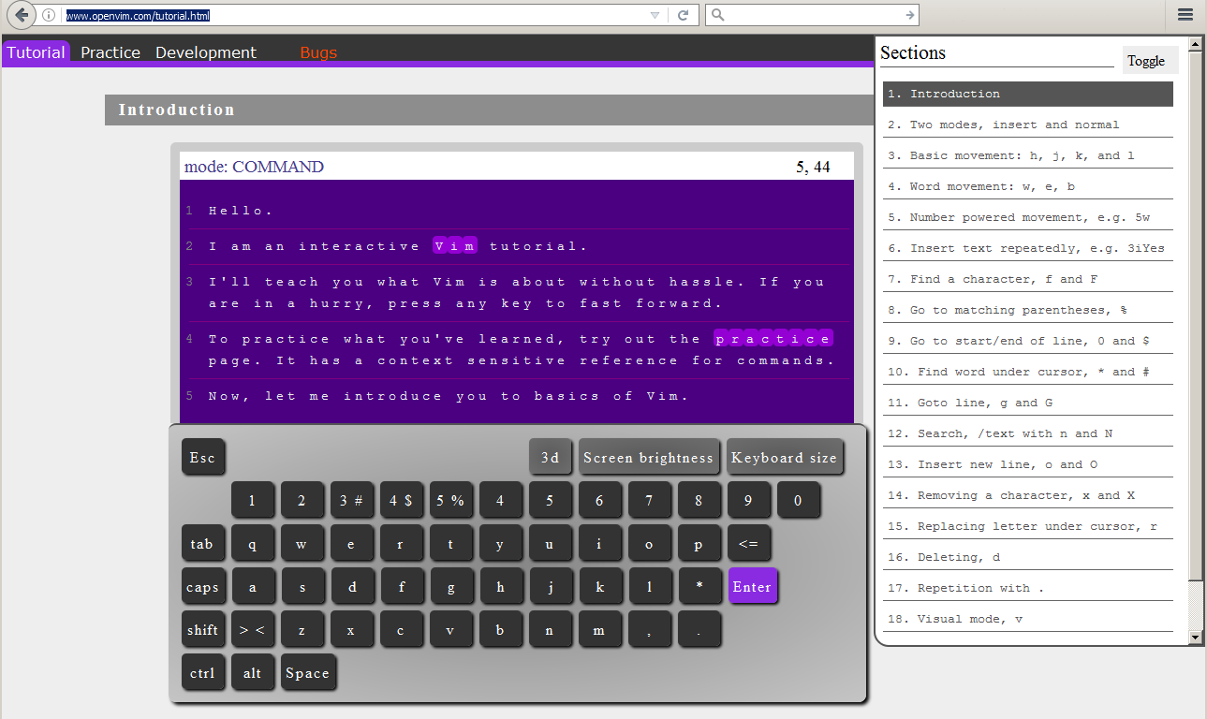Open section 6. Insert text repeatedly
The image size is (1207, 719).
[x=1028, y=248]
